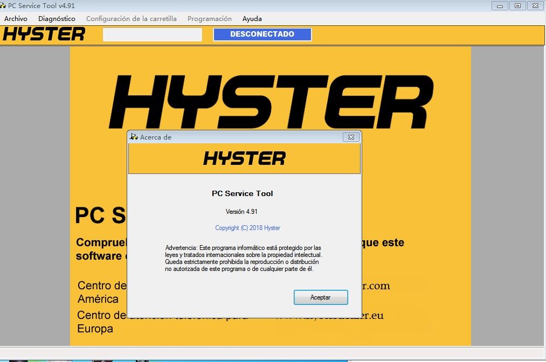Click the forklift icon in Acerca de title

[x=134, y=137]
